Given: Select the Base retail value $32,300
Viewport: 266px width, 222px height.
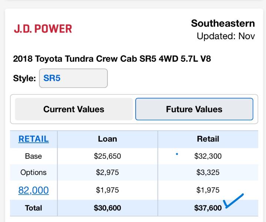Looking at the screenshot, I should [x=208, y=156].
